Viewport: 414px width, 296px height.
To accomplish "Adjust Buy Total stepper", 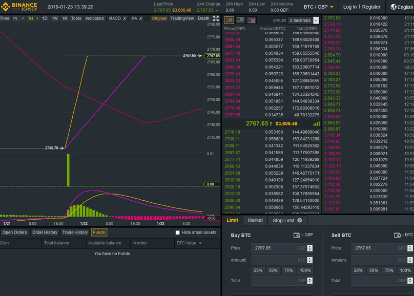I will click(309, 281).
